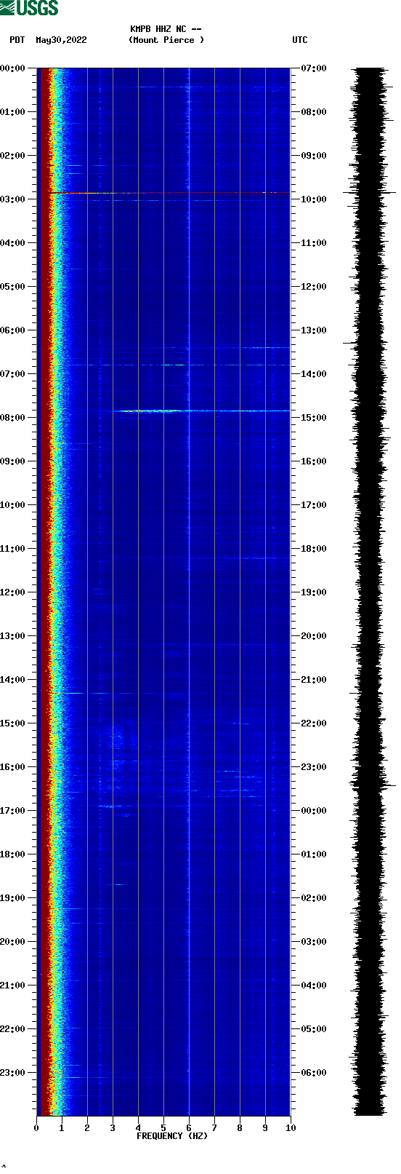Click the PDT time label "08:00" on the left axis
The image size is (401, 1174).
(13, 418)
